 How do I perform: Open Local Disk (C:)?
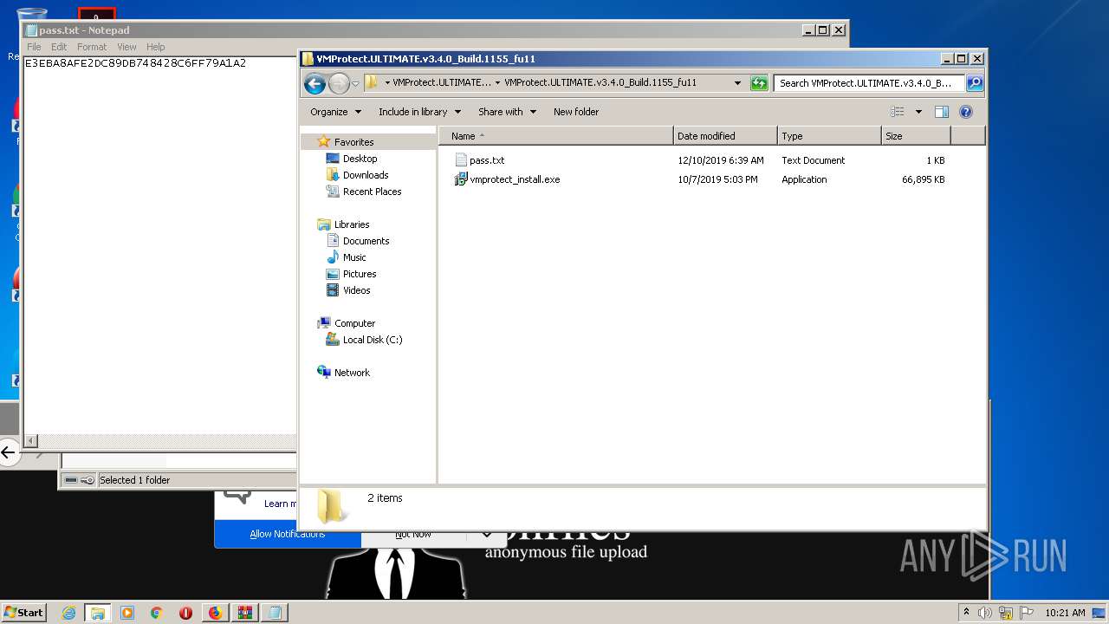click(x=373, y=340)
